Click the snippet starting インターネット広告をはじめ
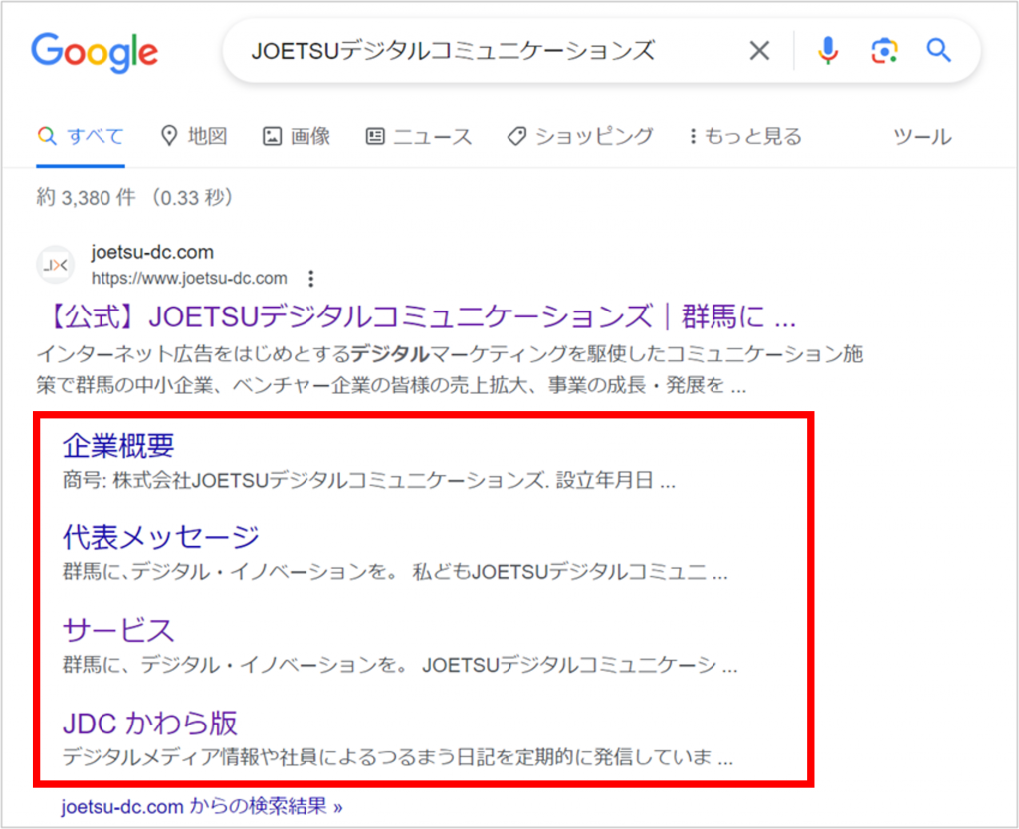This screenshot has width=1019, height=829. [450, 369]
